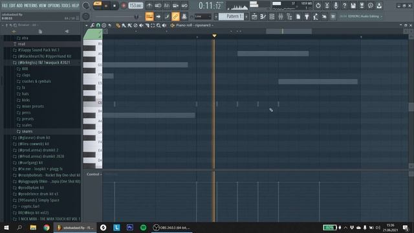Toggle the record button
Image resolution: width=414 pixels, height=233 pixels.
(x=124, y=6)
